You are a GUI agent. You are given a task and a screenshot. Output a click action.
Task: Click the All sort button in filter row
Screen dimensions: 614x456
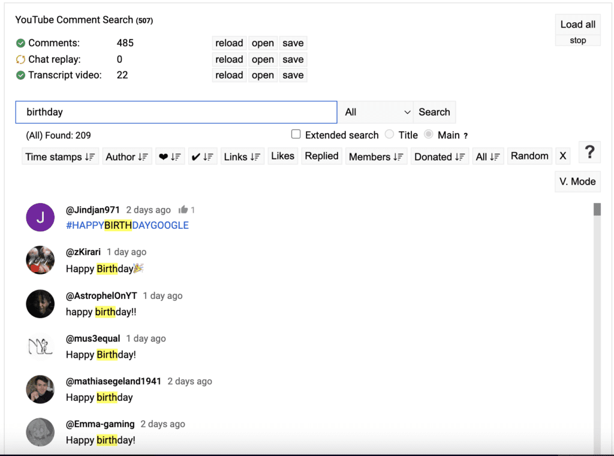488,156
